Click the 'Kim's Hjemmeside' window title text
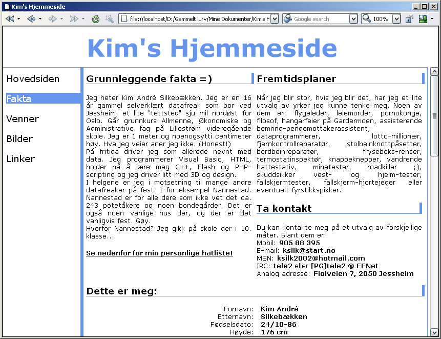Screen dimensions: 441x339 click(38, 7)
